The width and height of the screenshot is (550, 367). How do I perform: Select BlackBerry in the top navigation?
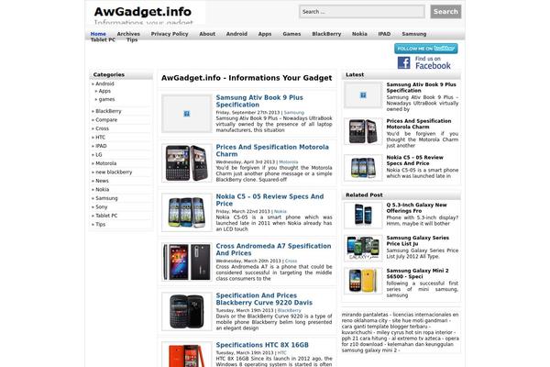click(326, 34)
